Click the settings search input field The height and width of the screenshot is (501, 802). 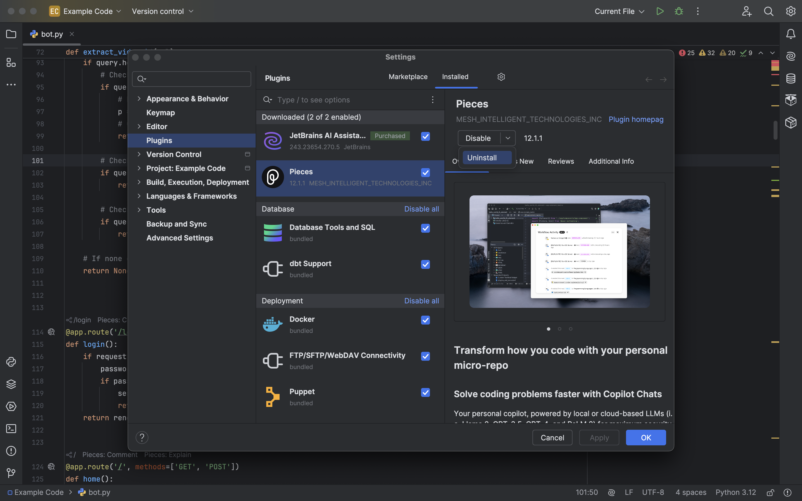pyautogui.click(x=191, y=79)
